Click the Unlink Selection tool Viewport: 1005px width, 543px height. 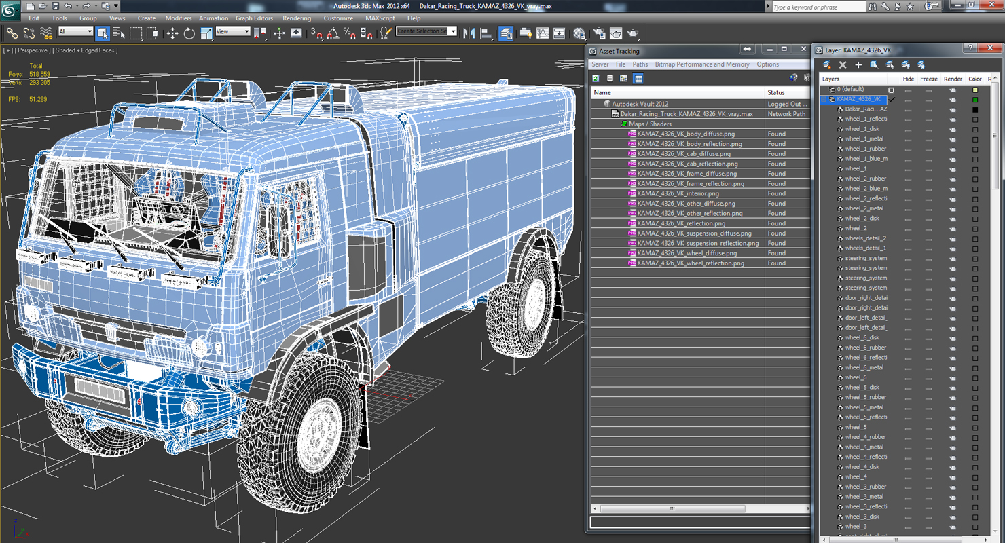pos(29,33)
